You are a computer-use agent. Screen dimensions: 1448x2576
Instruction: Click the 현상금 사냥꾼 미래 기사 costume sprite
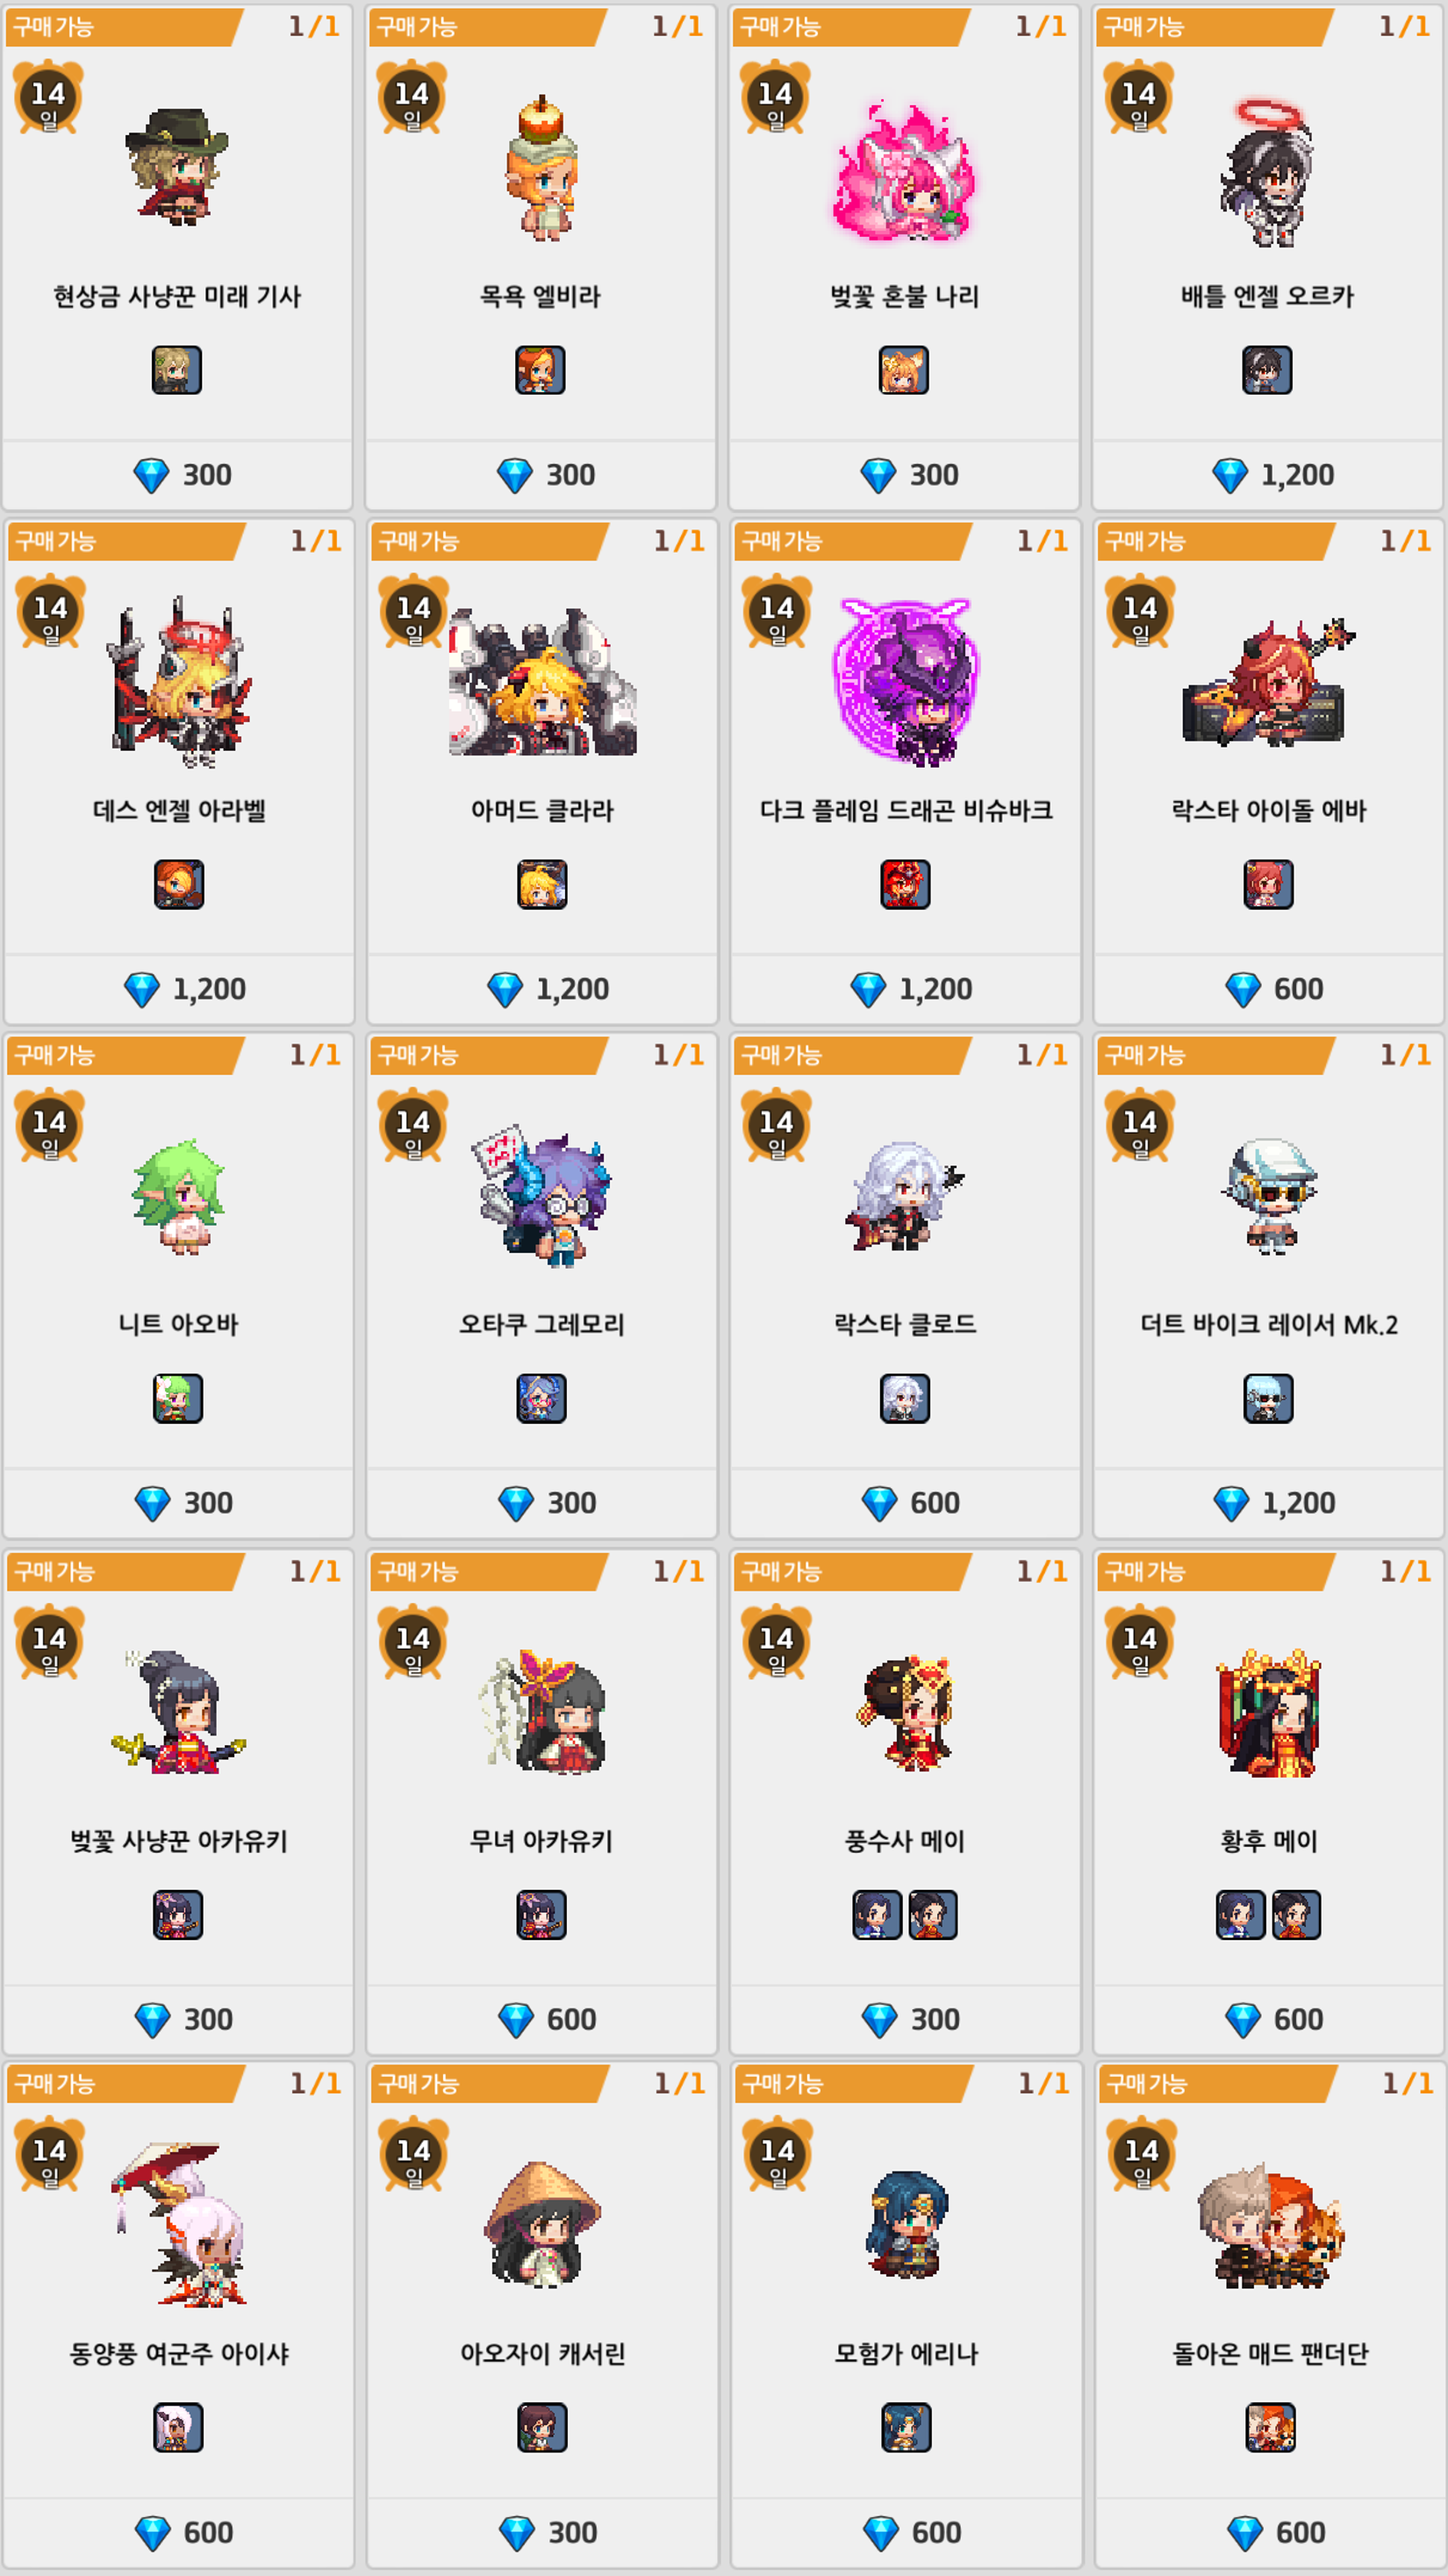pos(178,167)
